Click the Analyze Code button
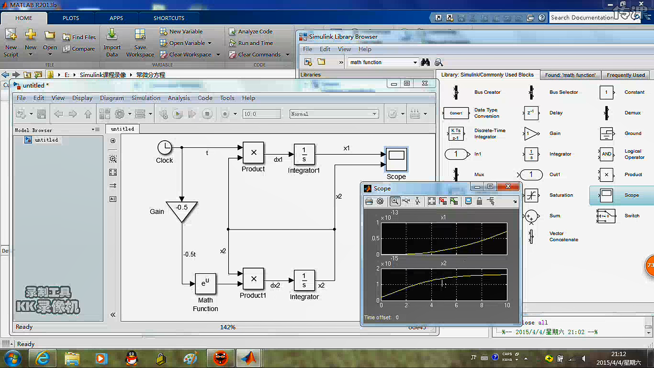 255,32
